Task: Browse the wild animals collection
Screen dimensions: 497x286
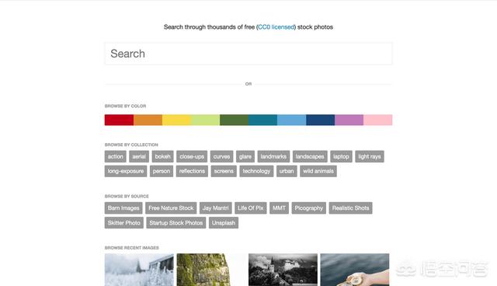Action: point(318,171)
